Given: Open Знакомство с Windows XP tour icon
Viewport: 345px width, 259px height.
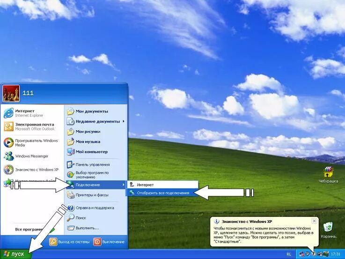Looking at the screenshot, I should tap(8, 170).
